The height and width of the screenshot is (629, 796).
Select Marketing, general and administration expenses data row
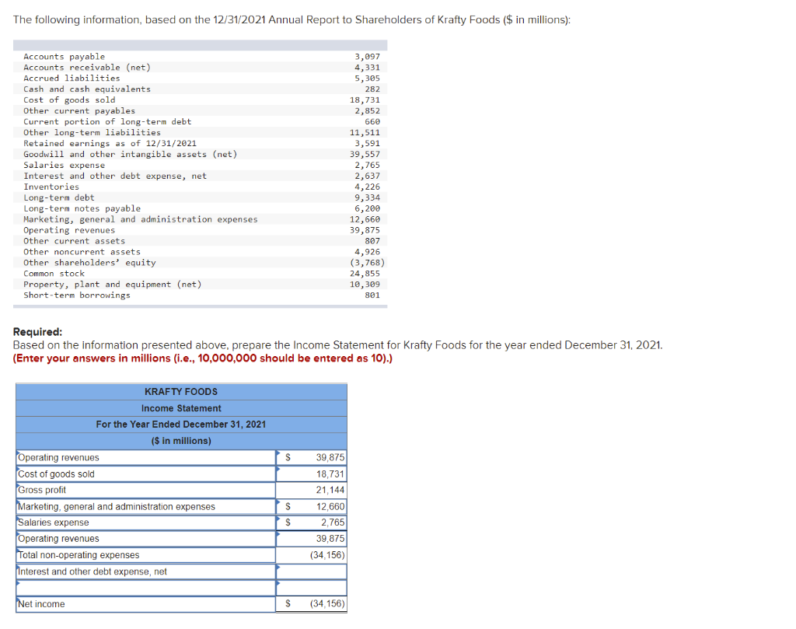coord(200,219)
